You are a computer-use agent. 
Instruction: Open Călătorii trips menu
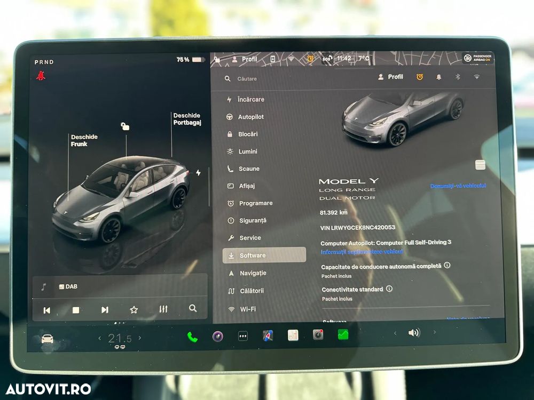click(246, 291)
